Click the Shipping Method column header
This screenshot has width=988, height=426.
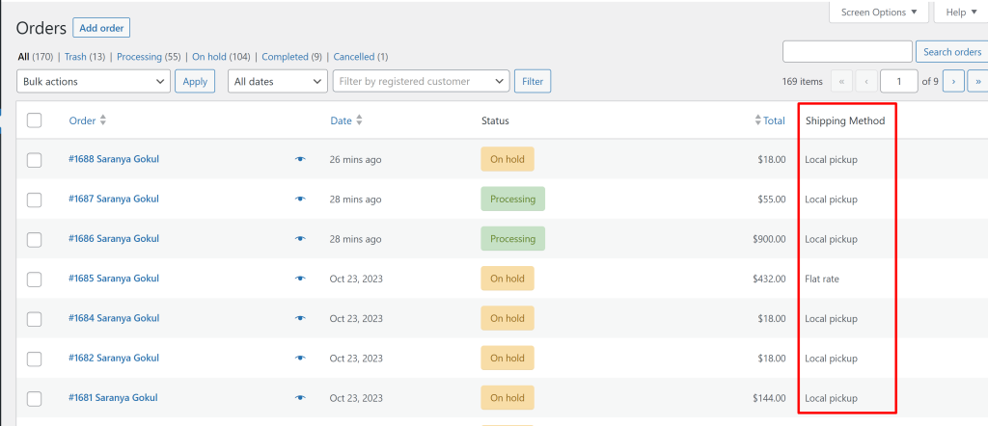[x=845, y=120]
